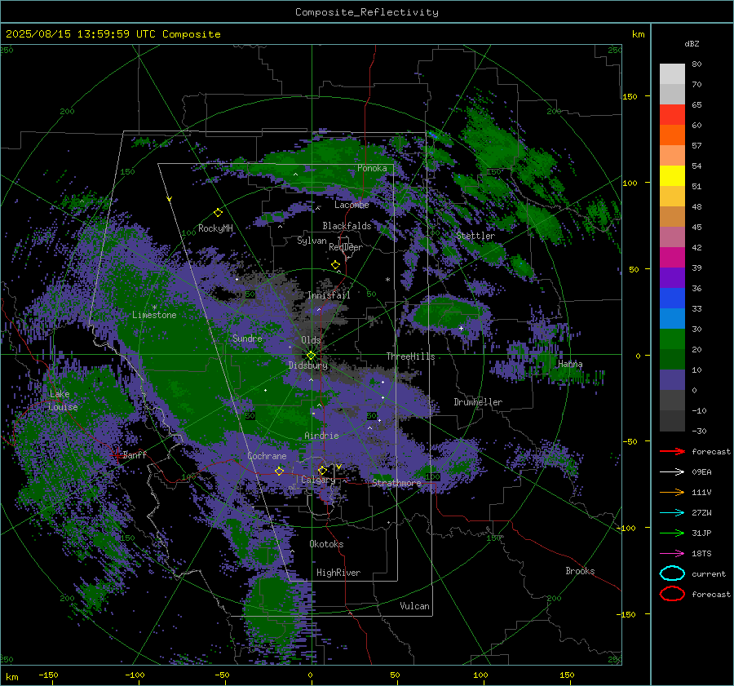Click the dBZ legend heading
This screenshot has width=734, height=686.
692,43
